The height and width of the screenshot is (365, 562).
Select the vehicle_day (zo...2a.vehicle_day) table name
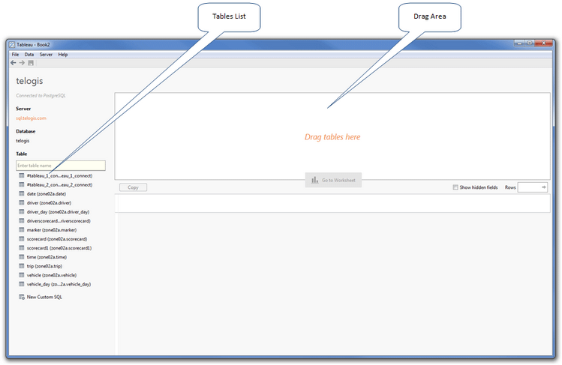(x=59, y=284)
